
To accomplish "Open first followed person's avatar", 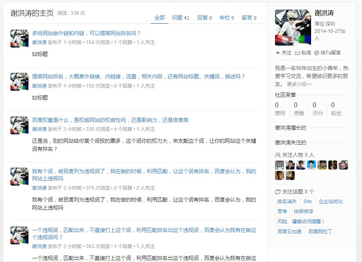I will click(x=279, y=165).
